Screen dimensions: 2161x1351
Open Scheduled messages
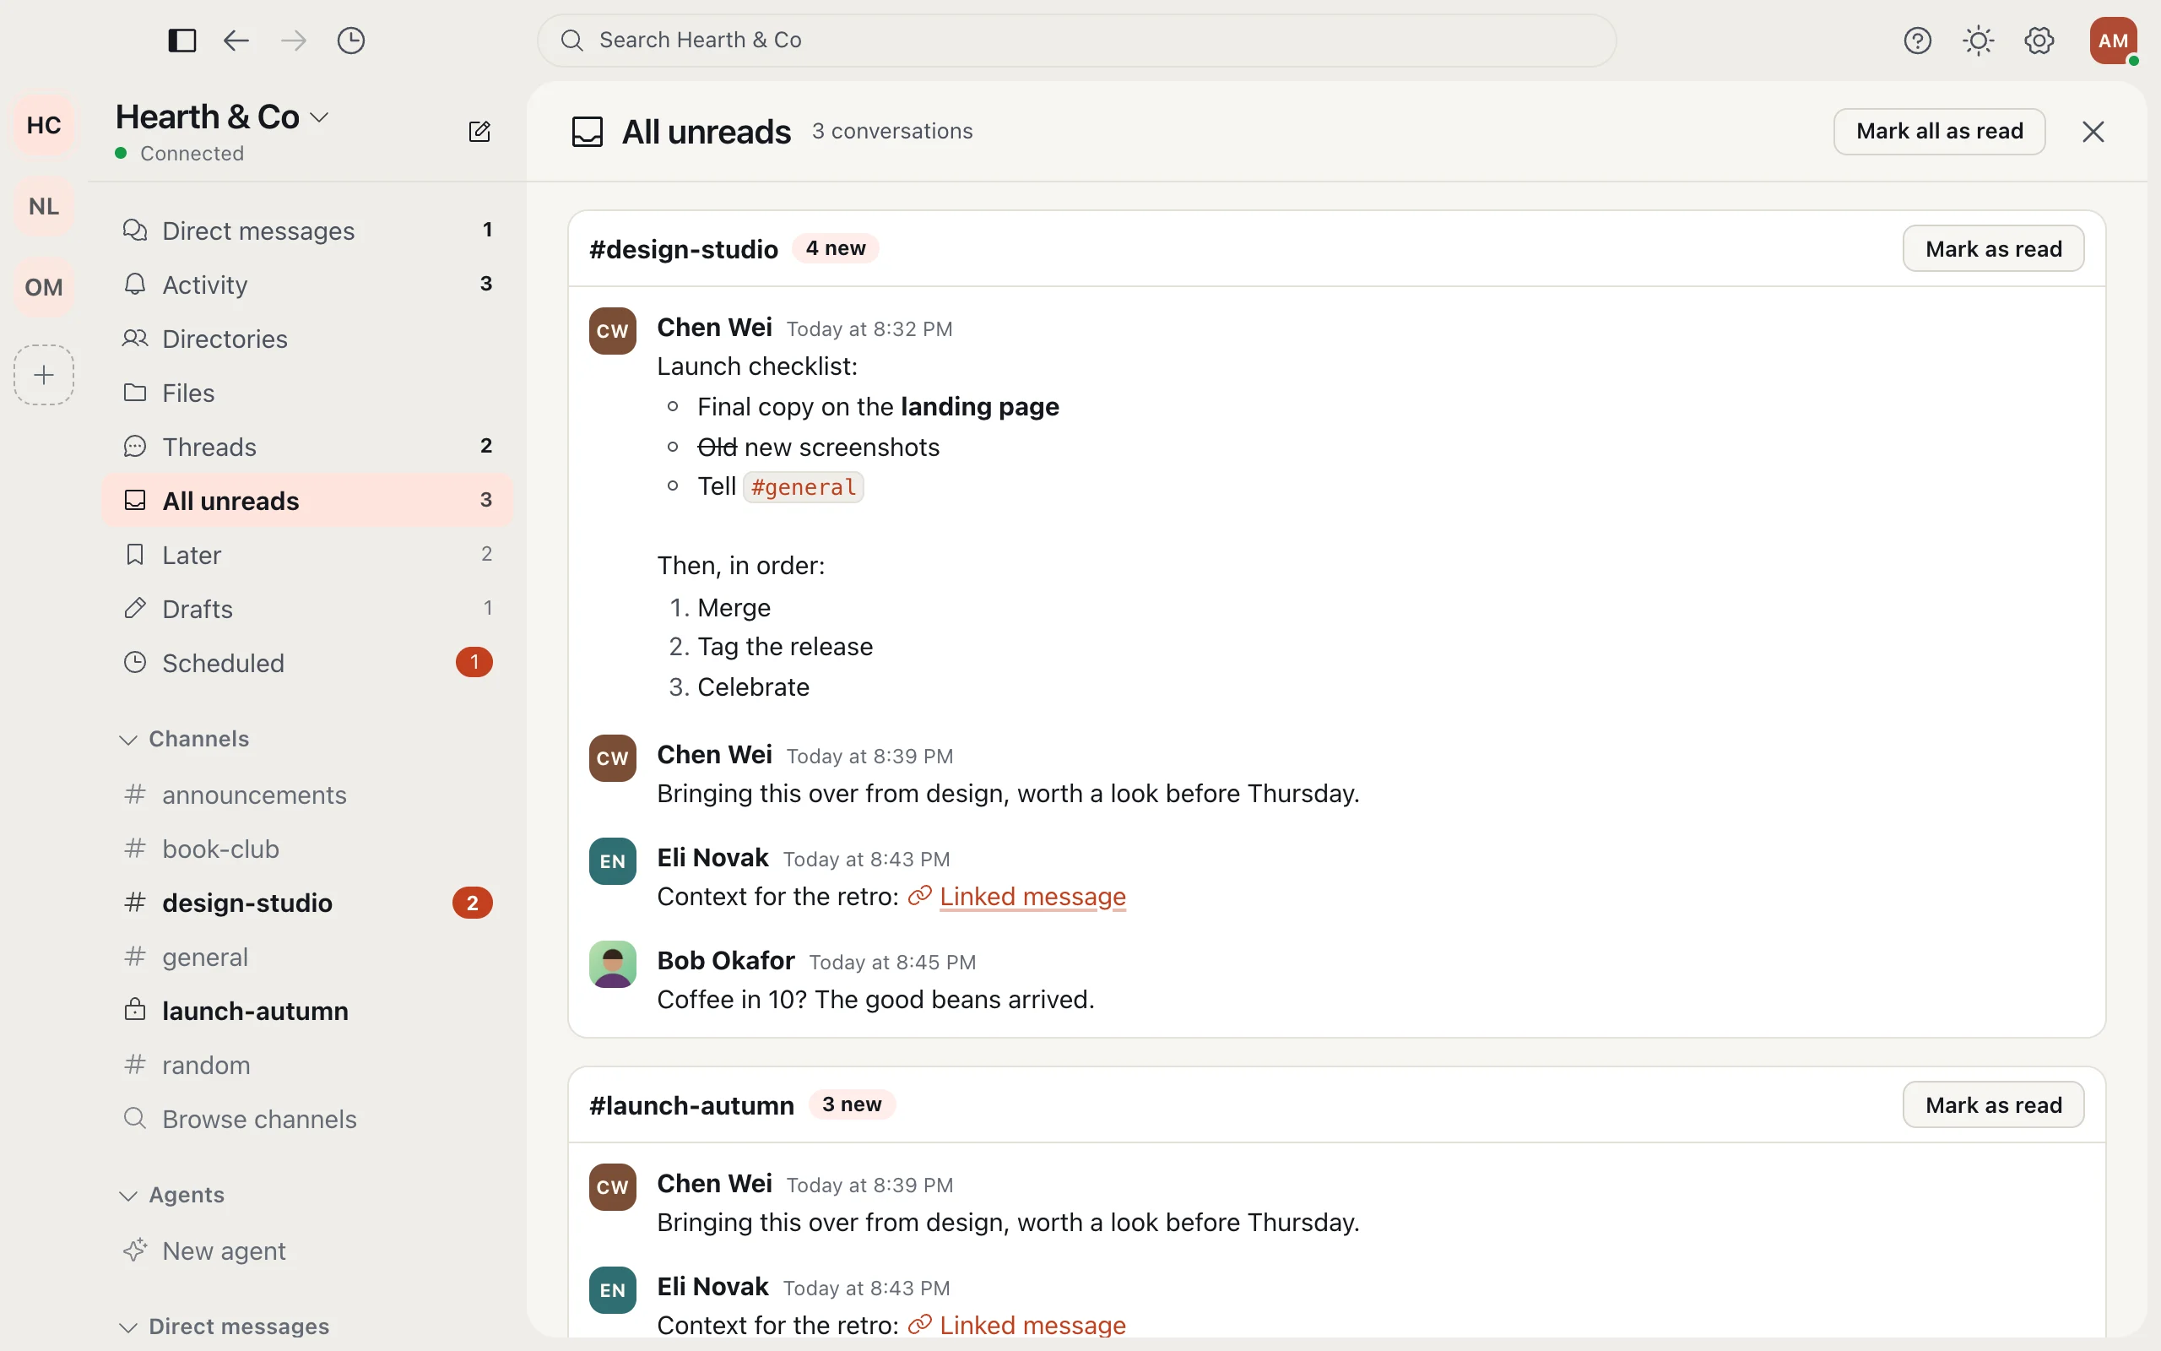pyautogui.click(x=307, y=663)
